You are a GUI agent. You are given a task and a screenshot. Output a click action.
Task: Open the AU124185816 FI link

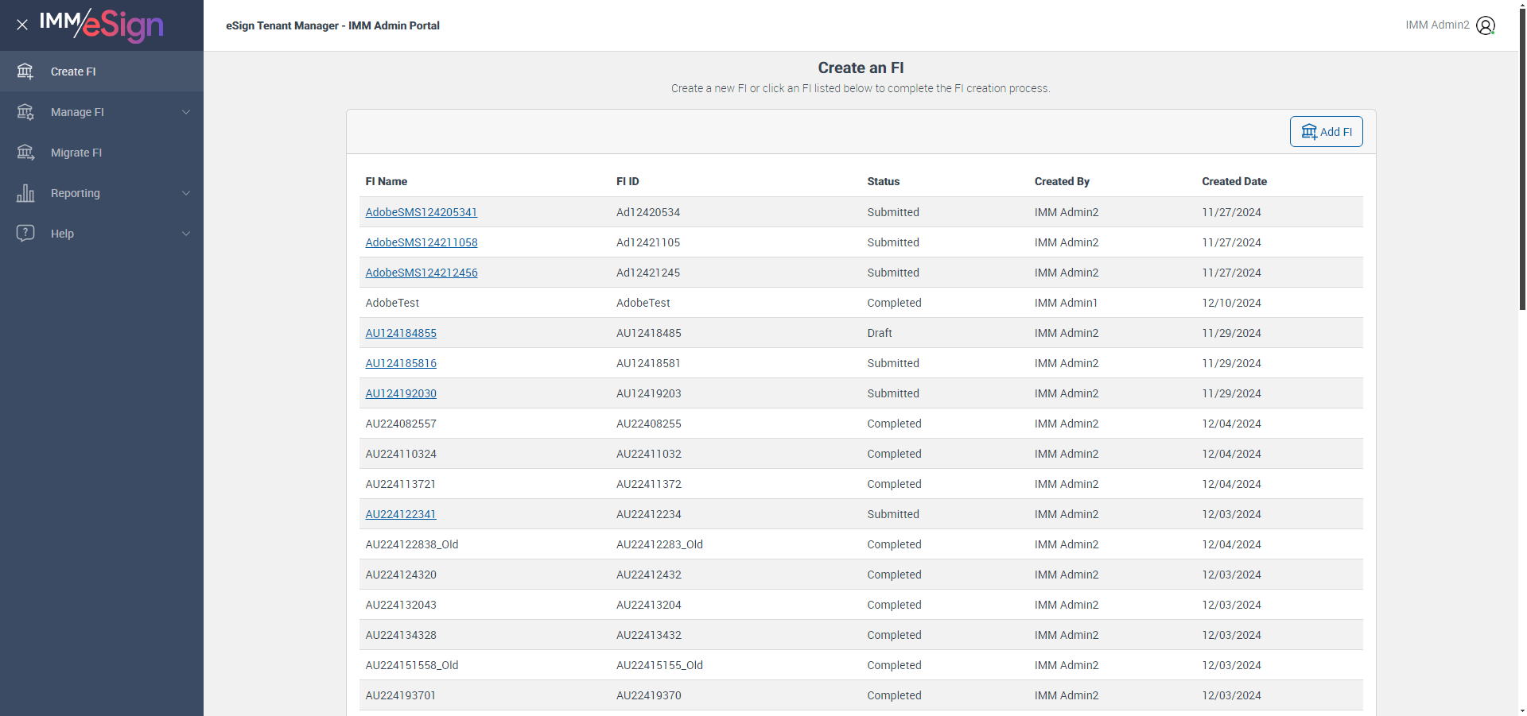[401, 363]
